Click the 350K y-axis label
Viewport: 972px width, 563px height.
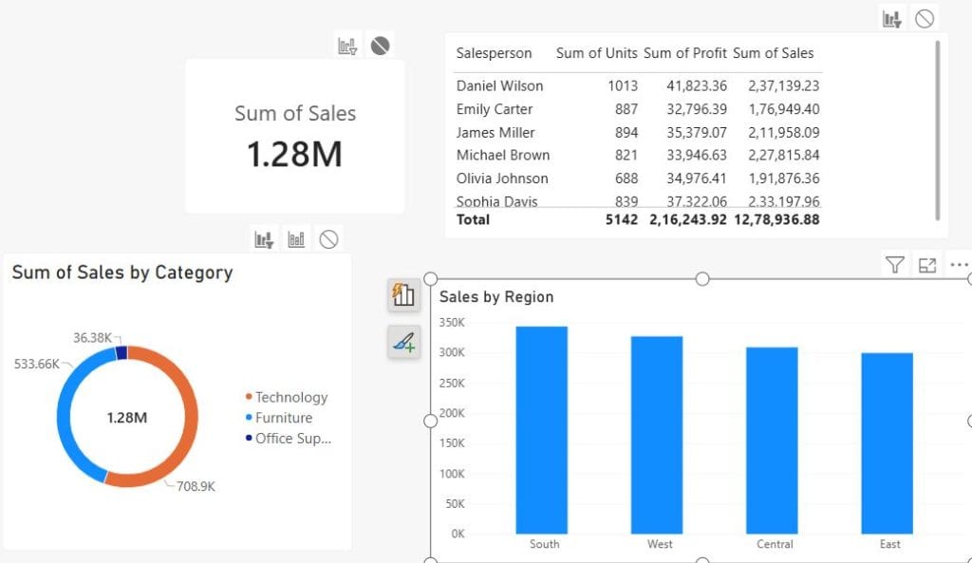(x=452, y=323)
